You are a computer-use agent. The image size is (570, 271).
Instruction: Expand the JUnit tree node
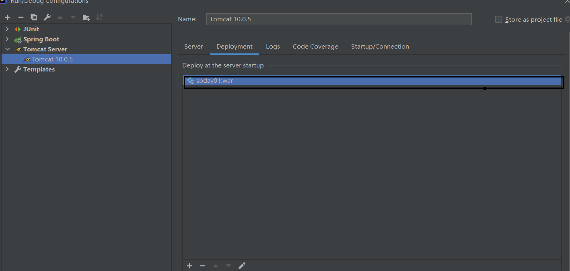7,29
